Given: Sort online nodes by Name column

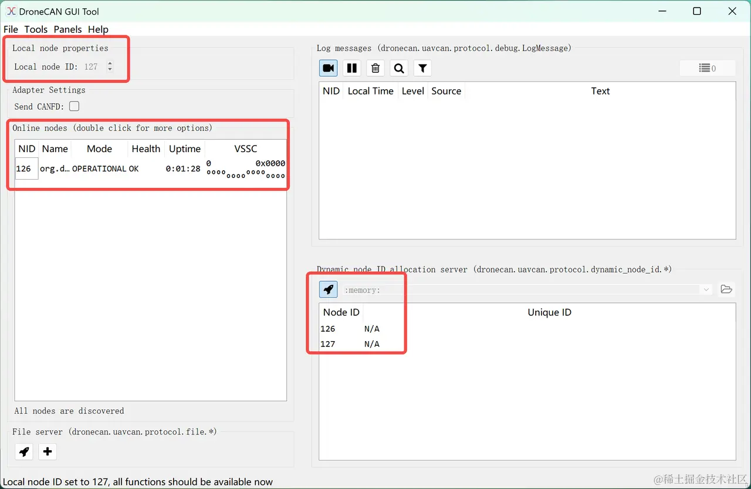Looking at the screenshot, I should [x=55, y=149].
